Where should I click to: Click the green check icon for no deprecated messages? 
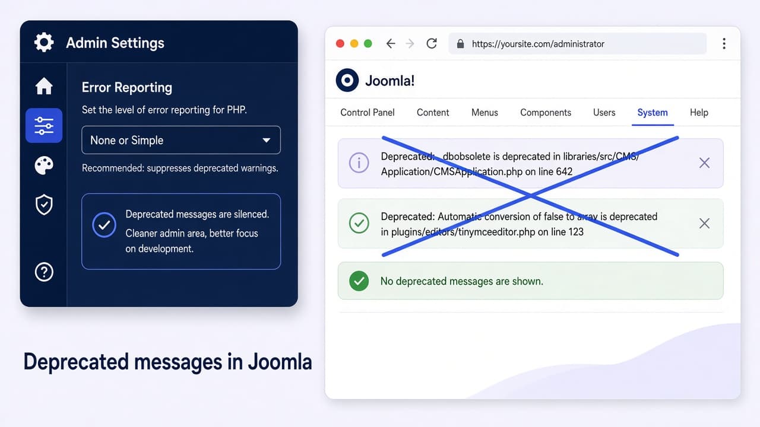359,281
